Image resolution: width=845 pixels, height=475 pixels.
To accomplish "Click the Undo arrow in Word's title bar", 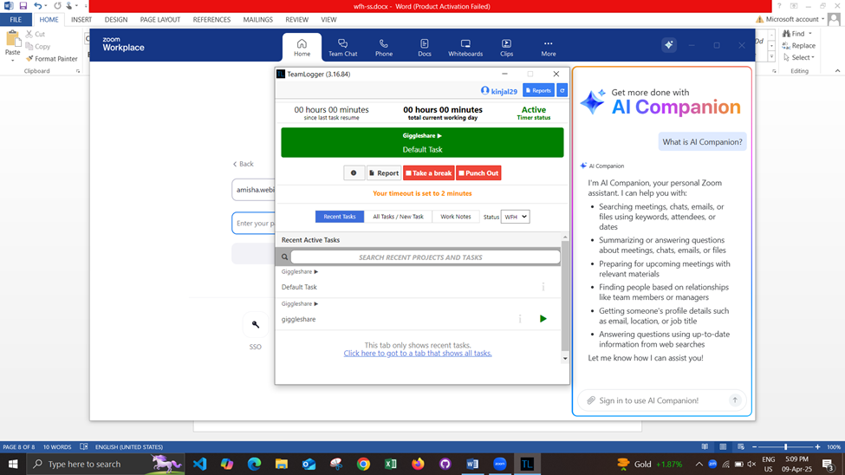I will click(37, 6).
